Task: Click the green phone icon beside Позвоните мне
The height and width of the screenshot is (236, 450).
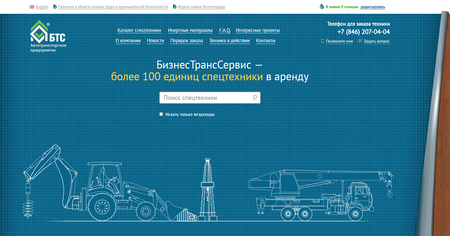Action: click(x=322, y=41)
